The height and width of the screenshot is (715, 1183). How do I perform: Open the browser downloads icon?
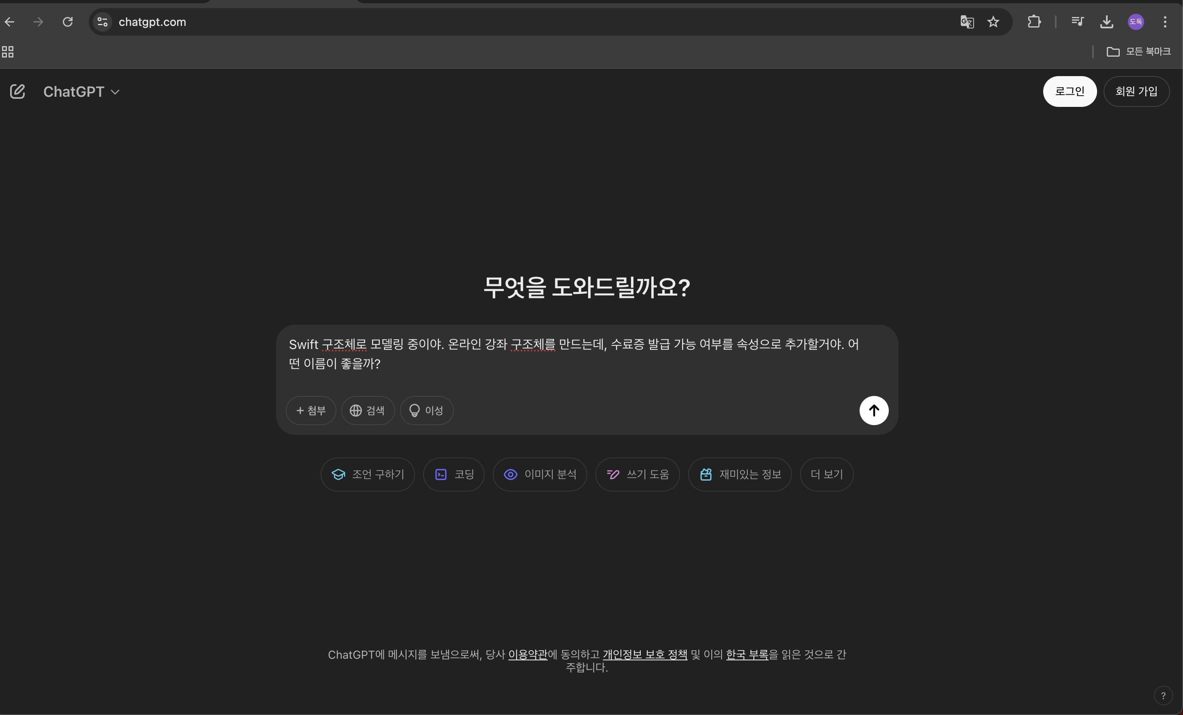[x=1106, y=22]
